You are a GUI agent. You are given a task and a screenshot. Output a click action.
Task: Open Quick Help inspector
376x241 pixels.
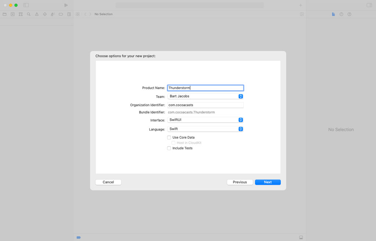click(349, 14)
